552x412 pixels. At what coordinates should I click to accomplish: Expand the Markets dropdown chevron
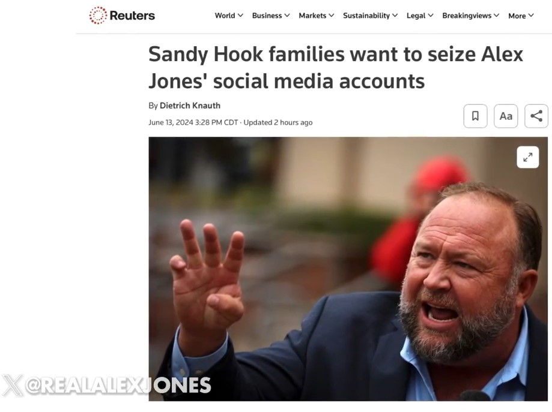pyautogui.click(x=331, y=16)
